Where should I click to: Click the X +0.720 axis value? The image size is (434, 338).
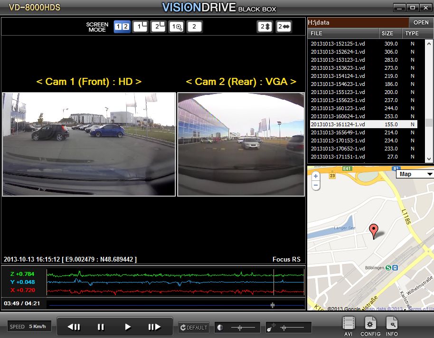(x=23, y=290)
